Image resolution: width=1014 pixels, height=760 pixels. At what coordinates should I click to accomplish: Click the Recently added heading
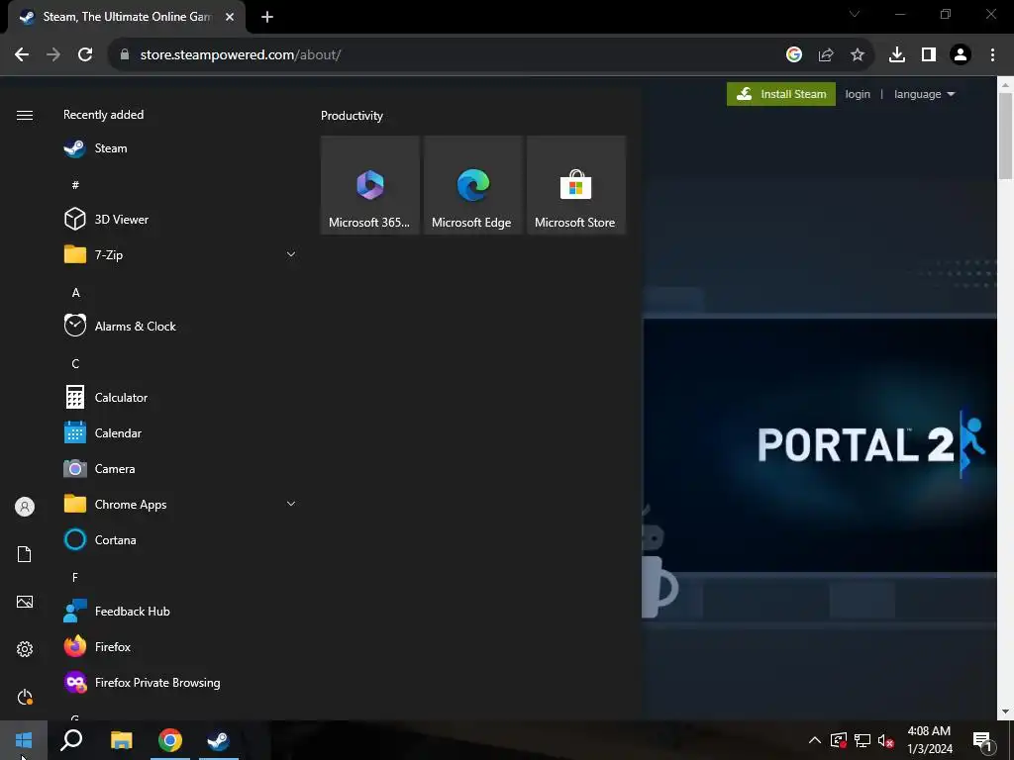(x=103, y=115)
